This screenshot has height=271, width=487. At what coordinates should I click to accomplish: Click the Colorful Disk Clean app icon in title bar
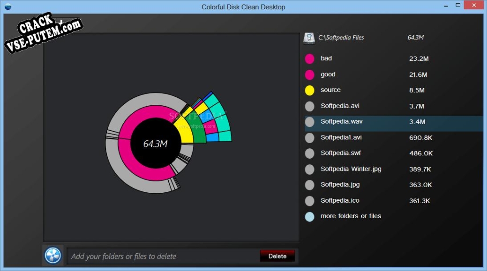coord(8,7)
